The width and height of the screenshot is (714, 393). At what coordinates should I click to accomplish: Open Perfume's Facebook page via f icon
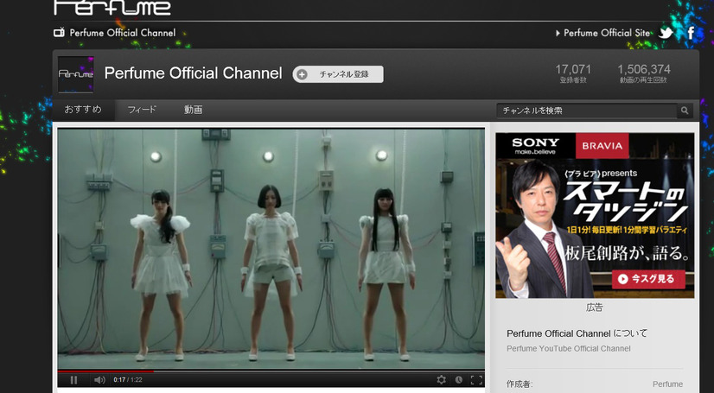pos(691,33)
